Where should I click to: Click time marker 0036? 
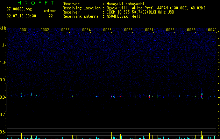tap(128, 30)
